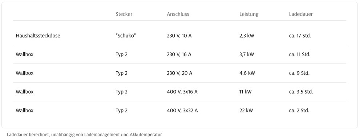The width and height of the screenshot is (360, 140).
Task: Select the "Schuko" plug cell
Action: [x=126, y=36]
